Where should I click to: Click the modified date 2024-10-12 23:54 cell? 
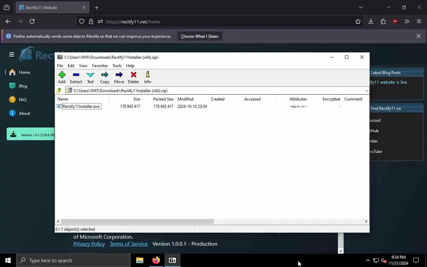tap(192, 106)
